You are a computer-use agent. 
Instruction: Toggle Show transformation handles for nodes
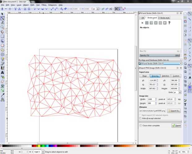(116, 9)
